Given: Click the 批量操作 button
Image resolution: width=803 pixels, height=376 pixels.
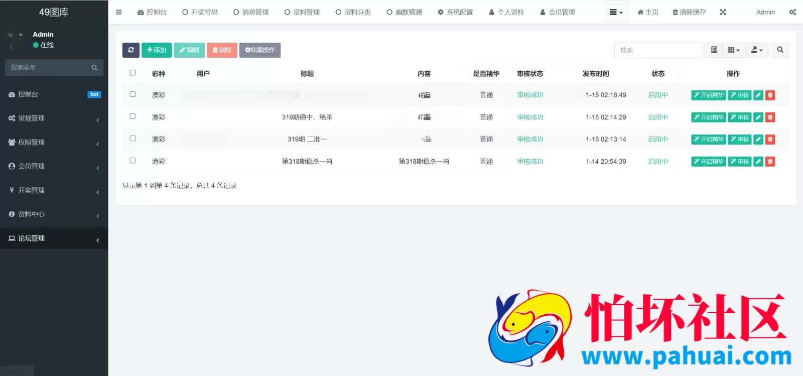Looking at the screenshot, I should [260, 50].
